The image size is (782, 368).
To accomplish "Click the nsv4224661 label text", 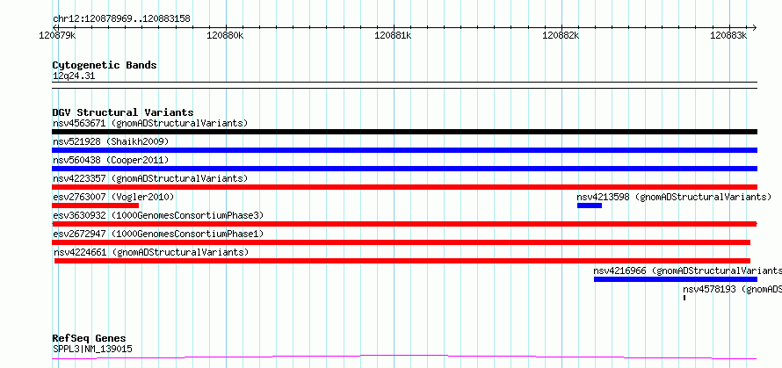I will click(x=151, y=252).
